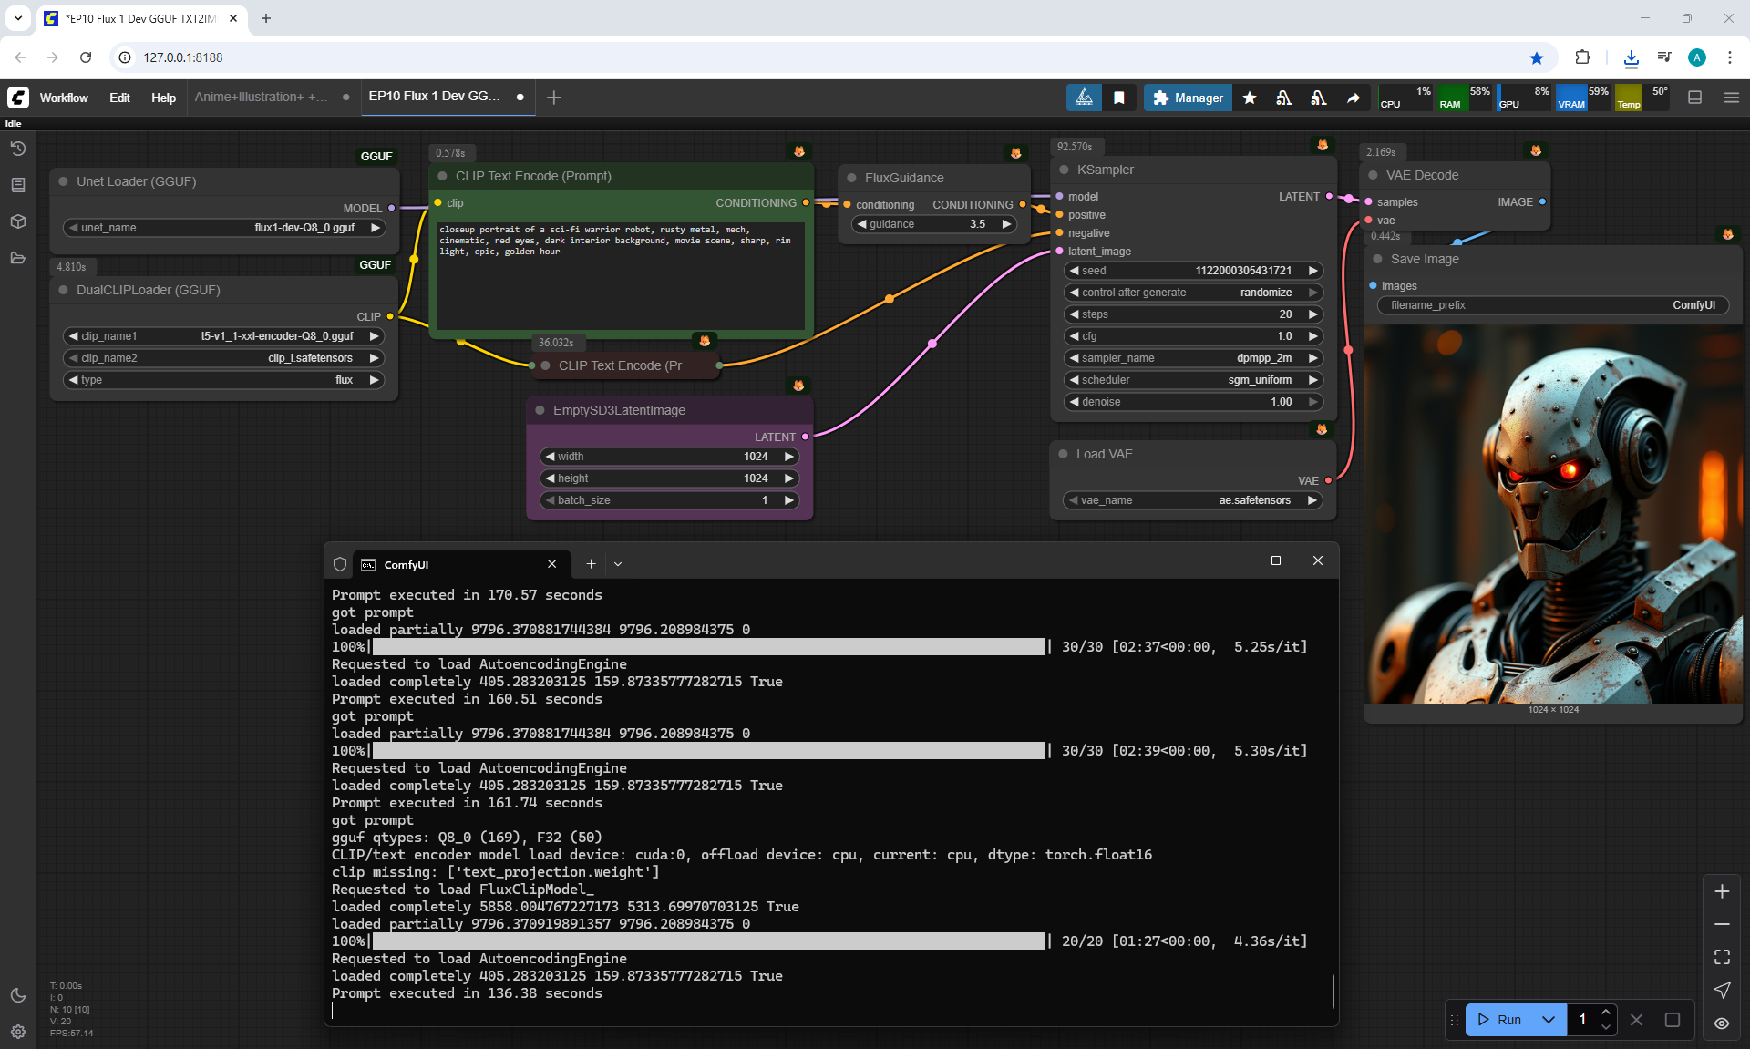Open the queue history sidebar icon
The width and height of the screenshot is (1750, 1049).
coord(18,149)
